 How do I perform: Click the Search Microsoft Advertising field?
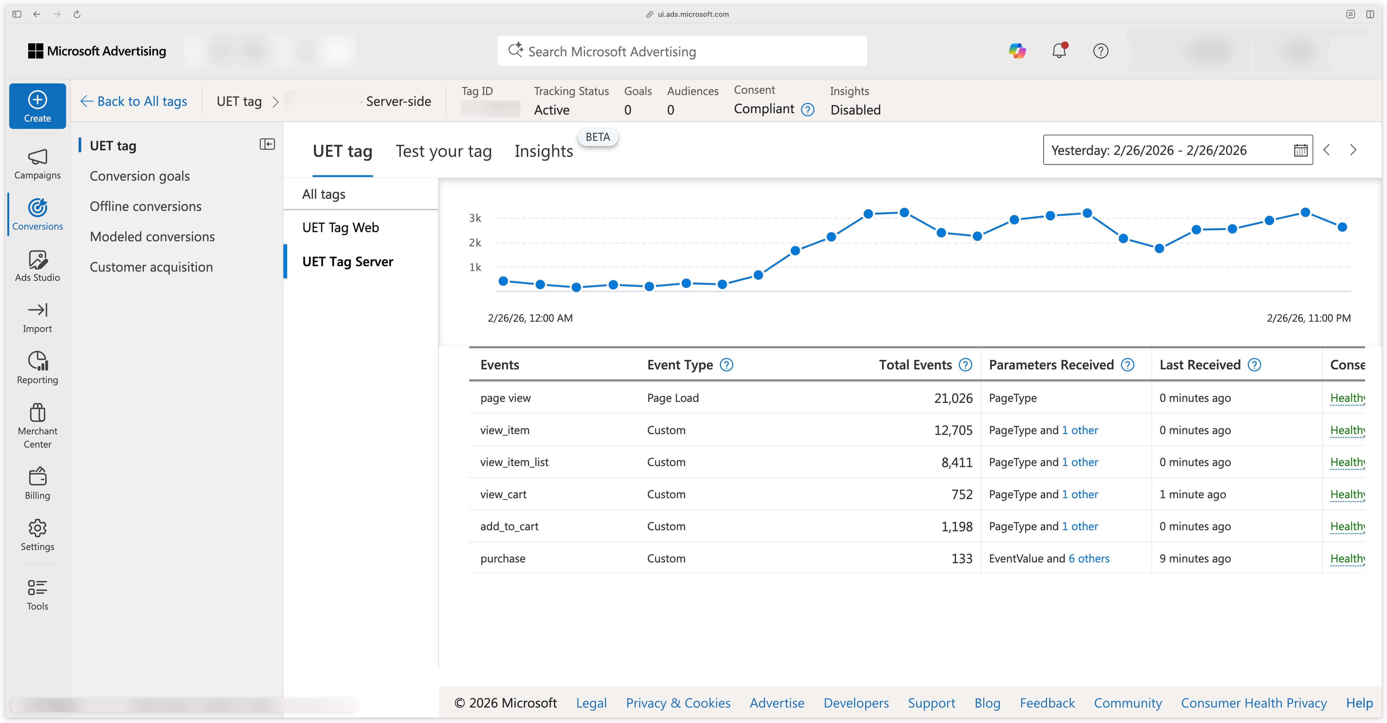[x=681, y=52]
